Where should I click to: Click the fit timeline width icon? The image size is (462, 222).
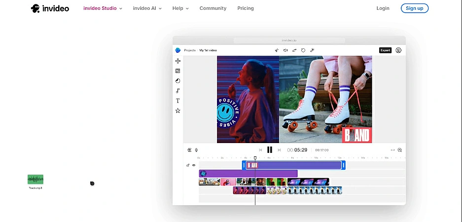392,150
